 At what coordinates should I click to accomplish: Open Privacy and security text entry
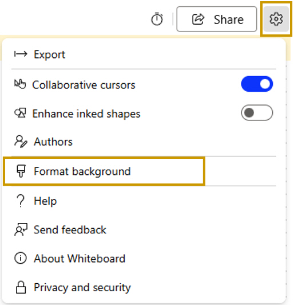82,287
